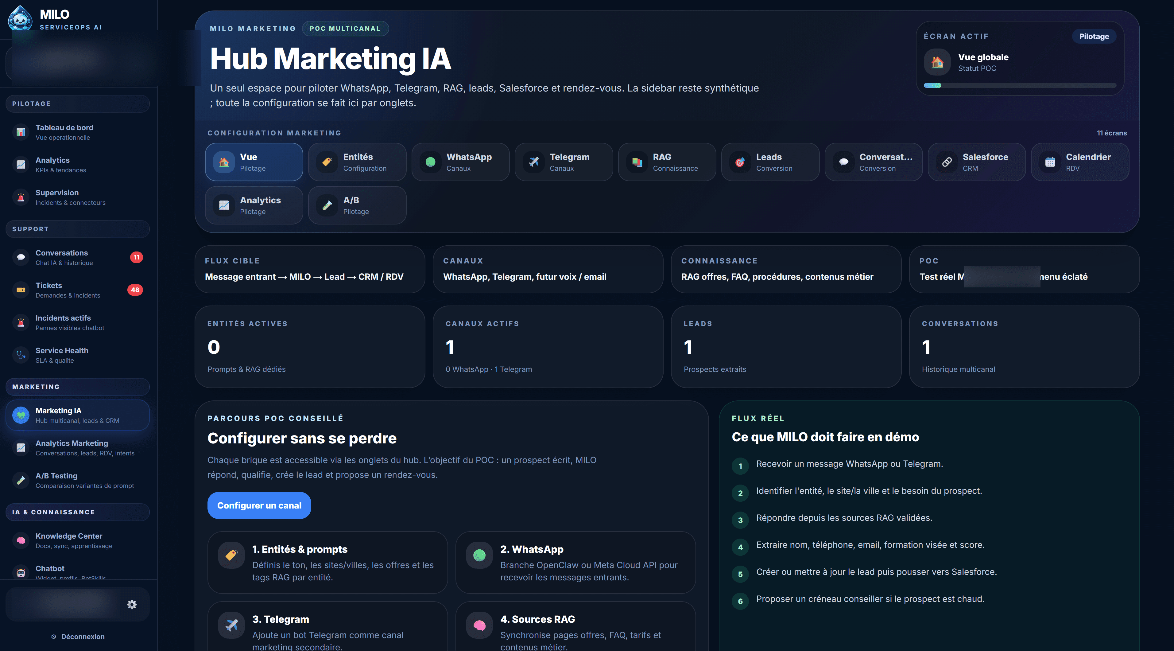
Task: Click the MILO robot logo icon
Action: tap(20, 19)
